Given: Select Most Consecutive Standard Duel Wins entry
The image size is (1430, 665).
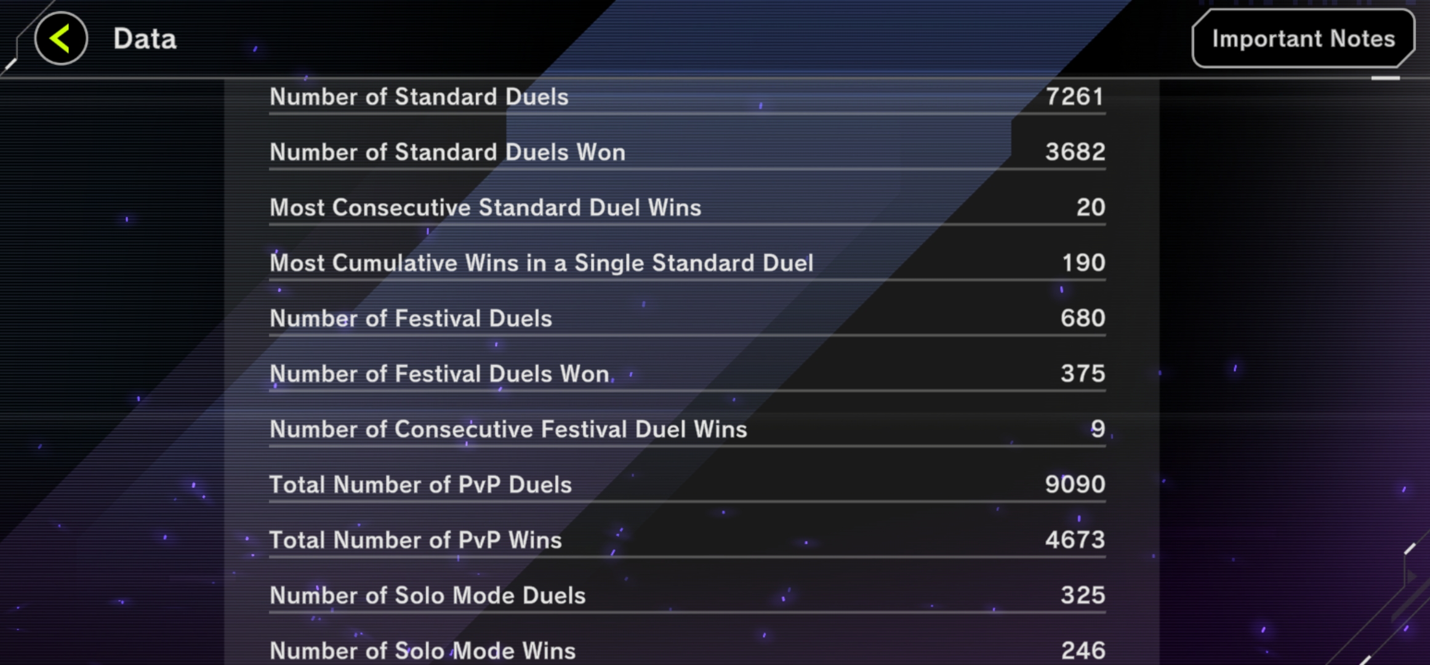Looking at the screenshot, I should click(687, 208).
